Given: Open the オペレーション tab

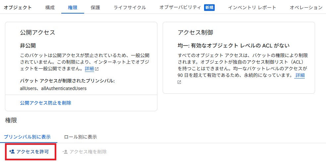Looking at the screenshot, I should [306, 8].
